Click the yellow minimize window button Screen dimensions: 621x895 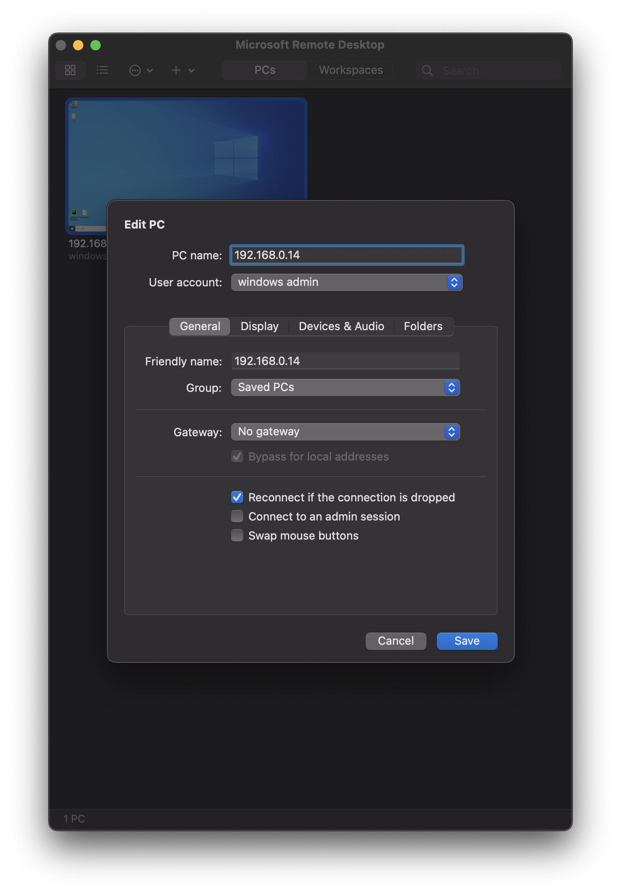tap(78, 45)
